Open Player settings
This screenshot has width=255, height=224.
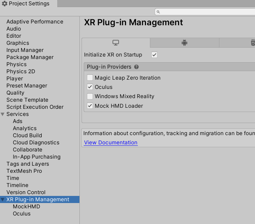pos(15,79)
